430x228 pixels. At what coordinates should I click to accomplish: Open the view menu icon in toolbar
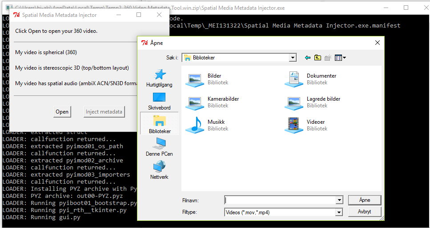coord(340,58)
